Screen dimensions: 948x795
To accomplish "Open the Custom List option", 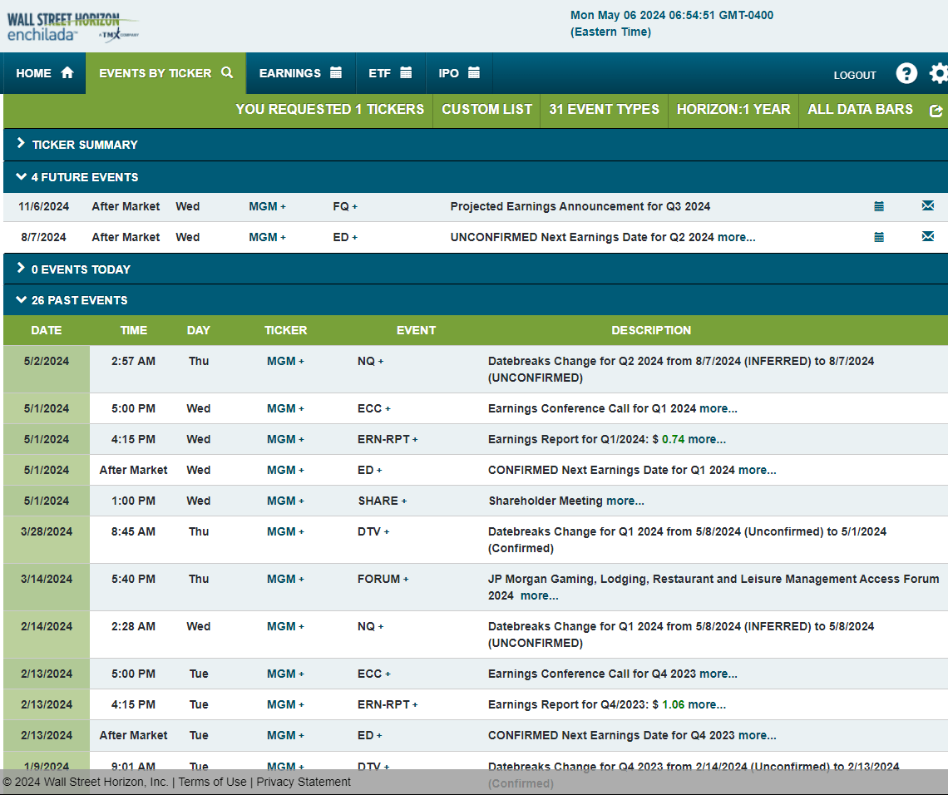I will coord(486,110).
